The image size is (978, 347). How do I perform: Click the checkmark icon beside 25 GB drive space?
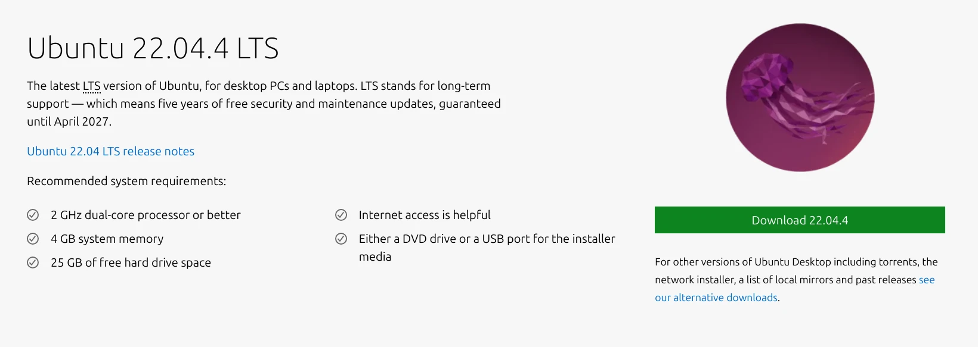tap(33, 262)
